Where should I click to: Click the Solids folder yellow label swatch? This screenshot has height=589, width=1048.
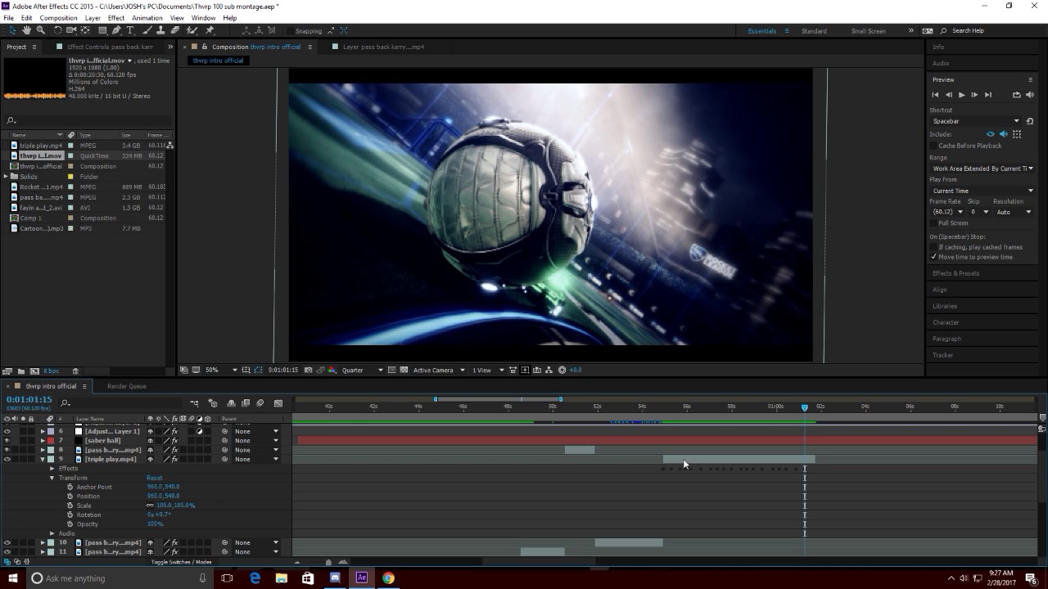71,177
